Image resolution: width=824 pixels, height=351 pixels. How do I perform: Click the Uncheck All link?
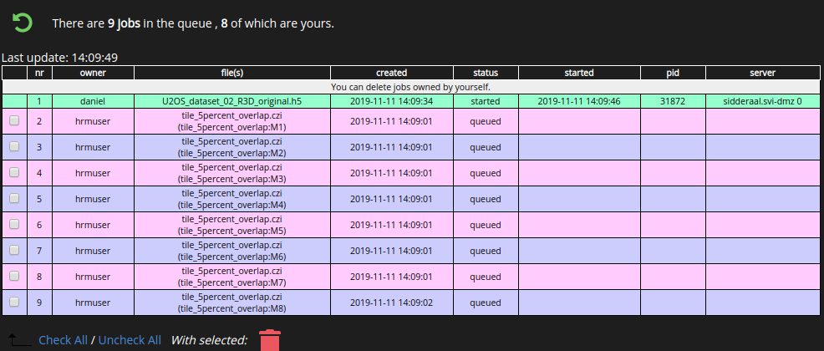pyautogui.click(x=130, y=340)
